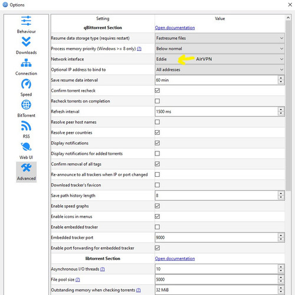The height and width of the screenshot is (295, 295).
Task: Open the Speed settings gauge icon
Action: (26, 84)
